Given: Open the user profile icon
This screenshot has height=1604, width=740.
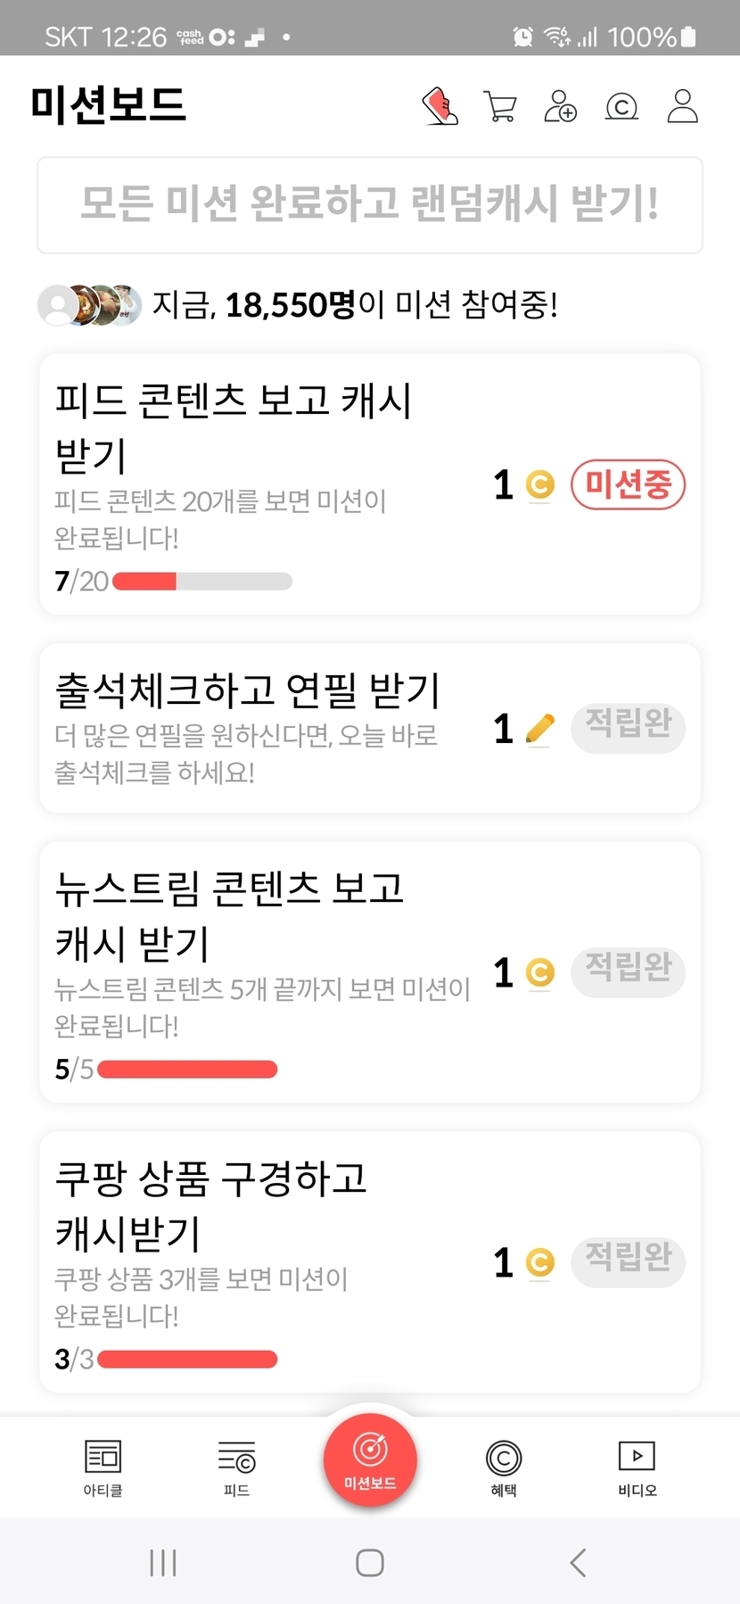Looking at the screenshot, I should coord(683,106).
